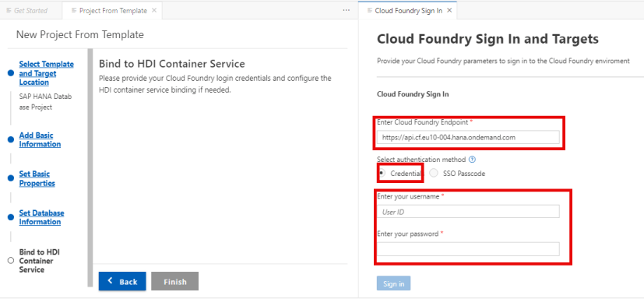
Task: Click the Add Basic Information step bullet
Action: coord(11,139)
